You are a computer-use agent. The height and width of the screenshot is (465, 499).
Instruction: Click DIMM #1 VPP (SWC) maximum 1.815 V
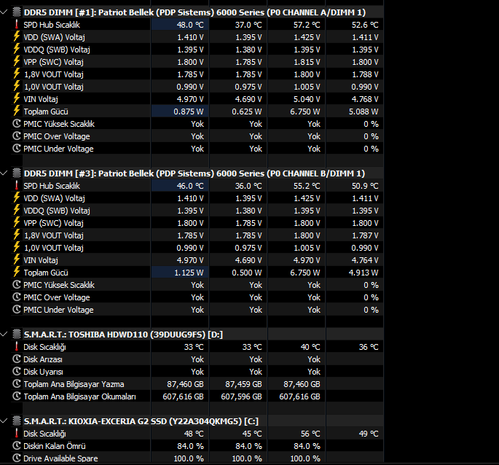pos(307,62)
